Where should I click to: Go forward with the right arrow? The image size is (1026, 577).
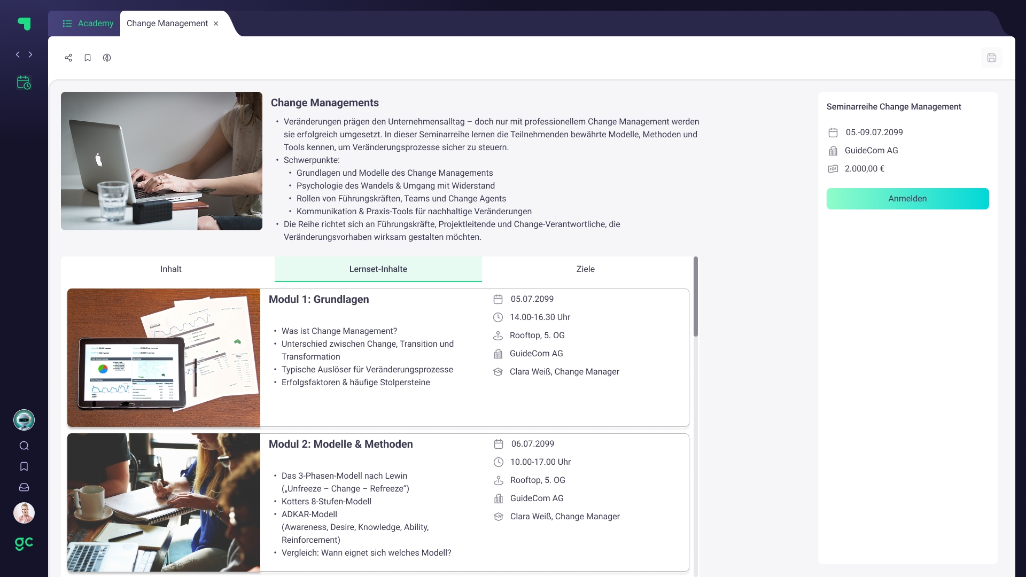pyautogui.click(x=30, y=54)
